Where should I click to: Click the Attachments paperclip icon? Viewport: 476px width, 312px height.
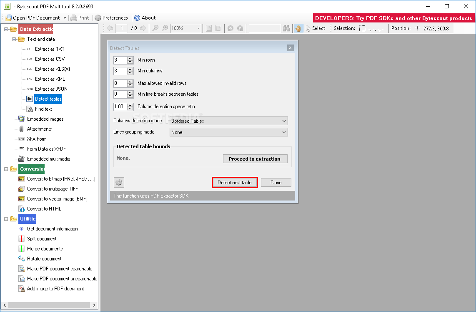(x=22, y=129)
